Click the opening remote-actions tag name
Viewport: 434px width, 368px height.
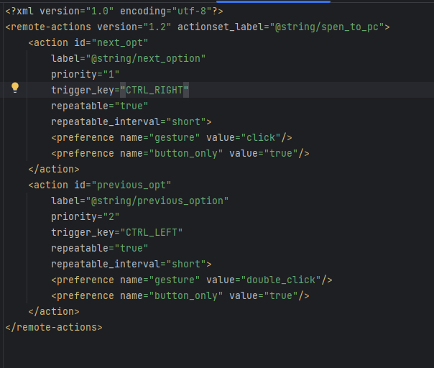point(51,27)
